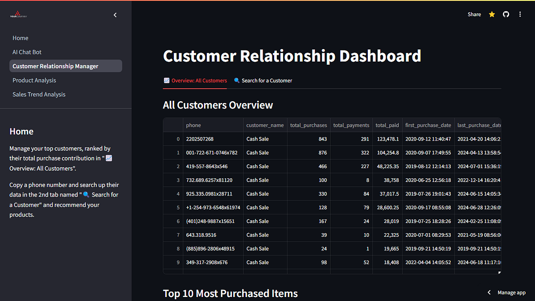The width and height of the screenshot is (535, 301).
Task: Open the three-dot options menu
Action: pos(520,14)
